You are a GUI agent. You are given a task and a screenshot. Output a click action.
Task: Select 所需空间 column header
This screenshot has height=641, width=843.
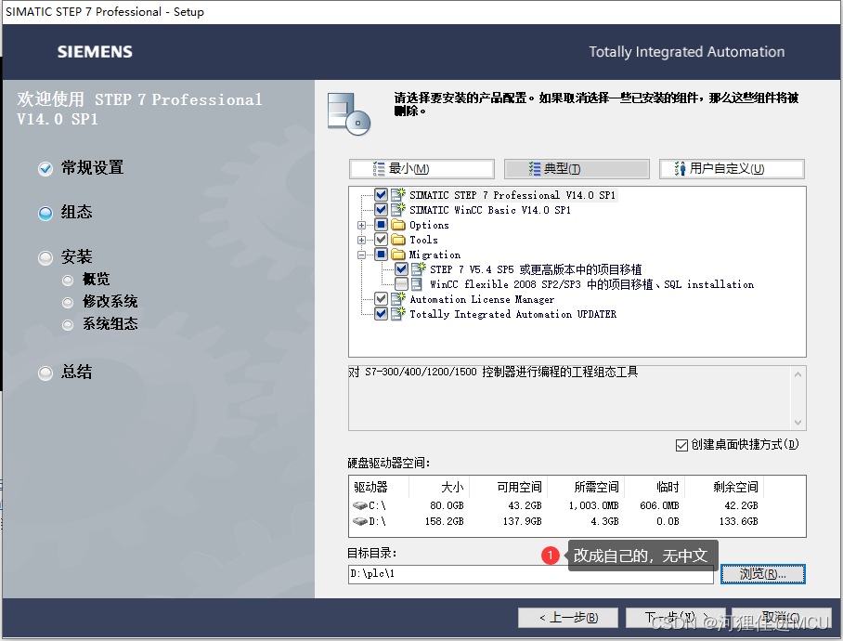[x=586, y=487]
